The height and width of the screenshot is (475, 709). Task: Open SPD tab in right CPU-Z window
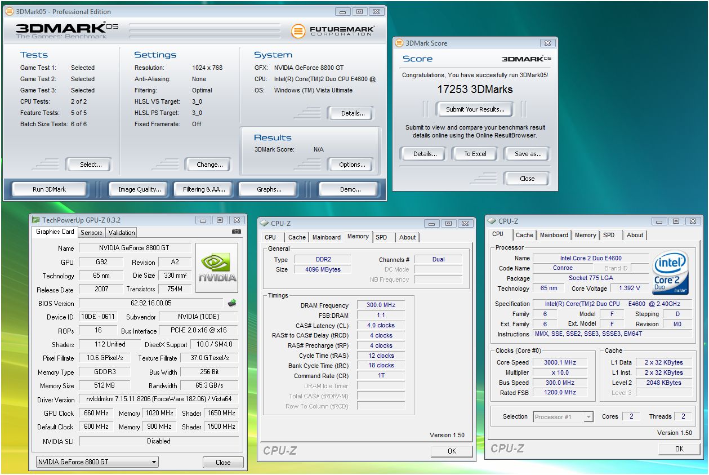click(x=609, y=235)
